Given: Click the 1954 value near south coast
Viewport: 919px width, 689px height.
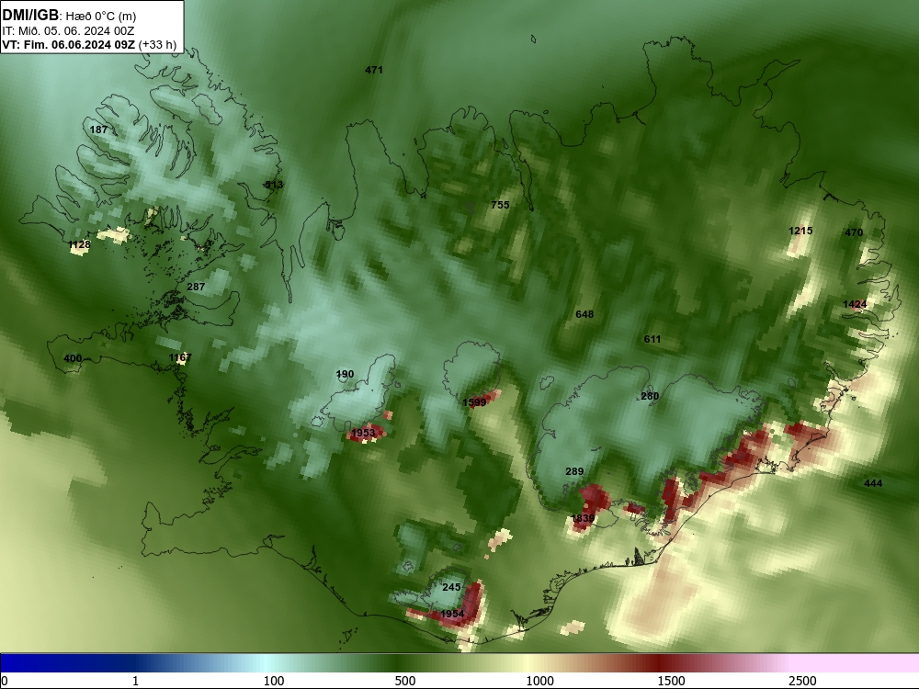Looking at the screenshot, I should [452, 614].
